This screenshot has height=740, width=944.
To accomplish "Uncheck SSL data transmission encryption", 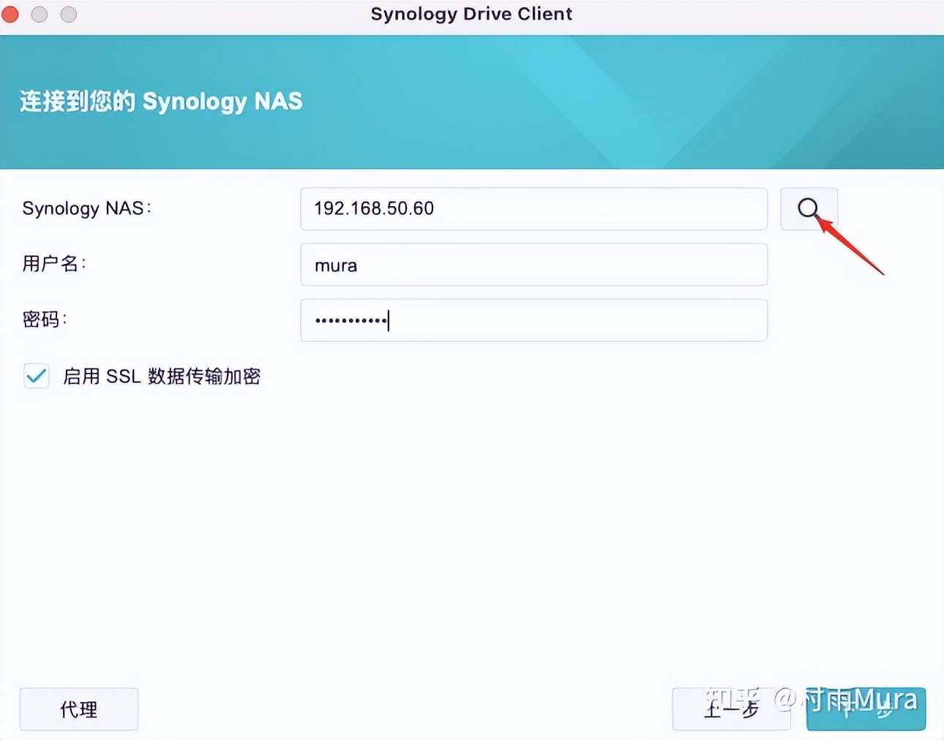I will coord(36,376).
